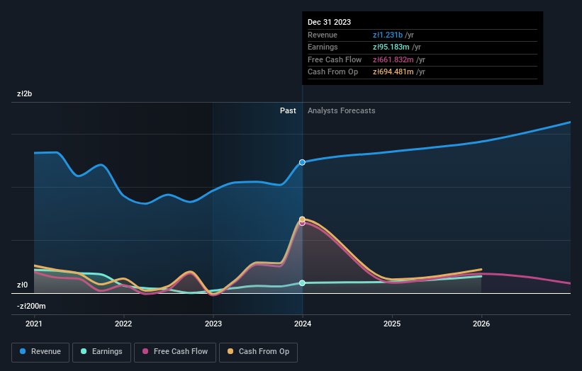Click the Revenue row label in tooltip

(x=323, y=35)
